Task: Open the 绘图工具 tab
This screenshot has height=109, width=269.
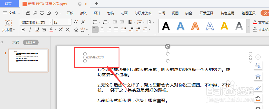Action: (x=249, y=13)
